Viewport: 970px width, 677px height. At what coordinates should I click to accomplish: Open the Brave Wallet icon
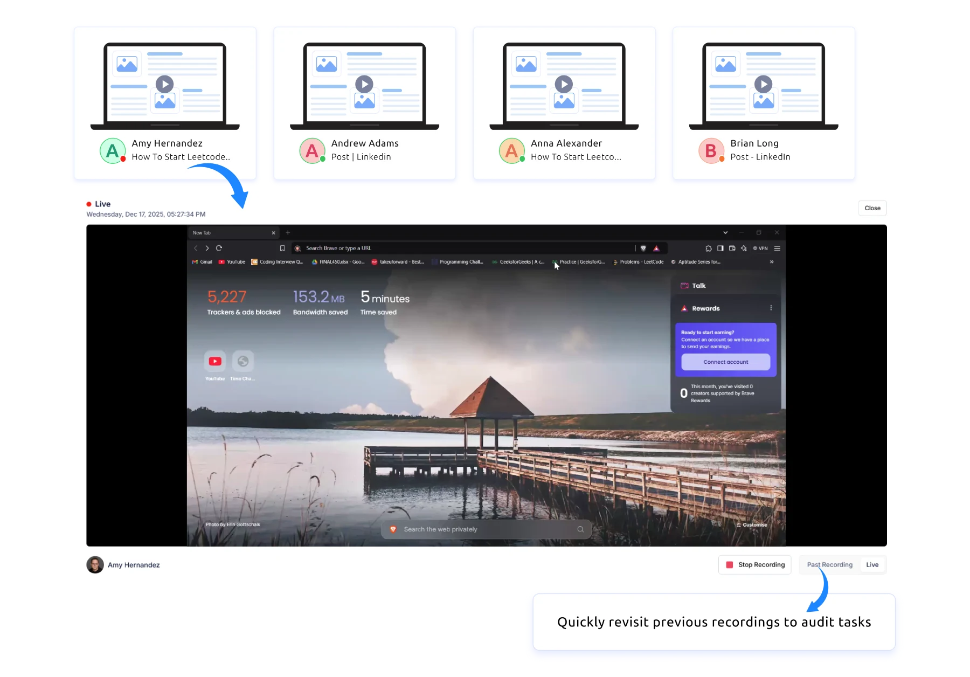732,248
